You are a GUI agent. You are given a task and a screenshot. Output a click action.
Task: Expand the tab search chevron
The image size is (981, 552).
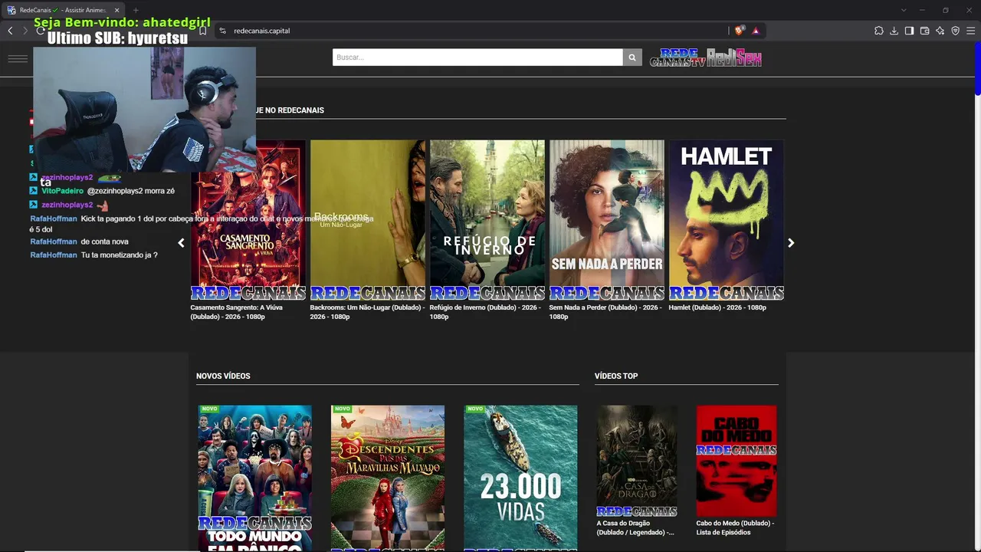(x=904, y=10)
